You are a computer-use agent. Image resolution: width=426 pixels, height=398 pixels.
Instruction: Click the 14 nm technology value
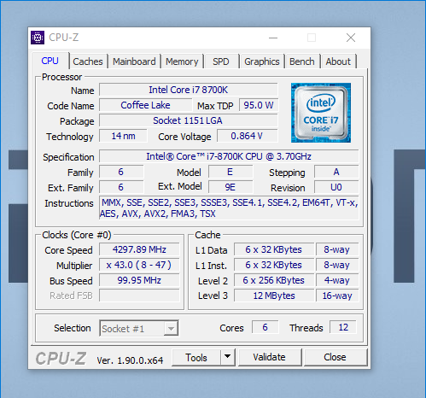pos(123,136)
